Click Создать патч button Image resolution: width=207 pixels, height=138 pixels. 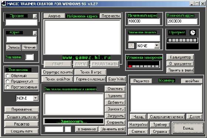(22, 131)
